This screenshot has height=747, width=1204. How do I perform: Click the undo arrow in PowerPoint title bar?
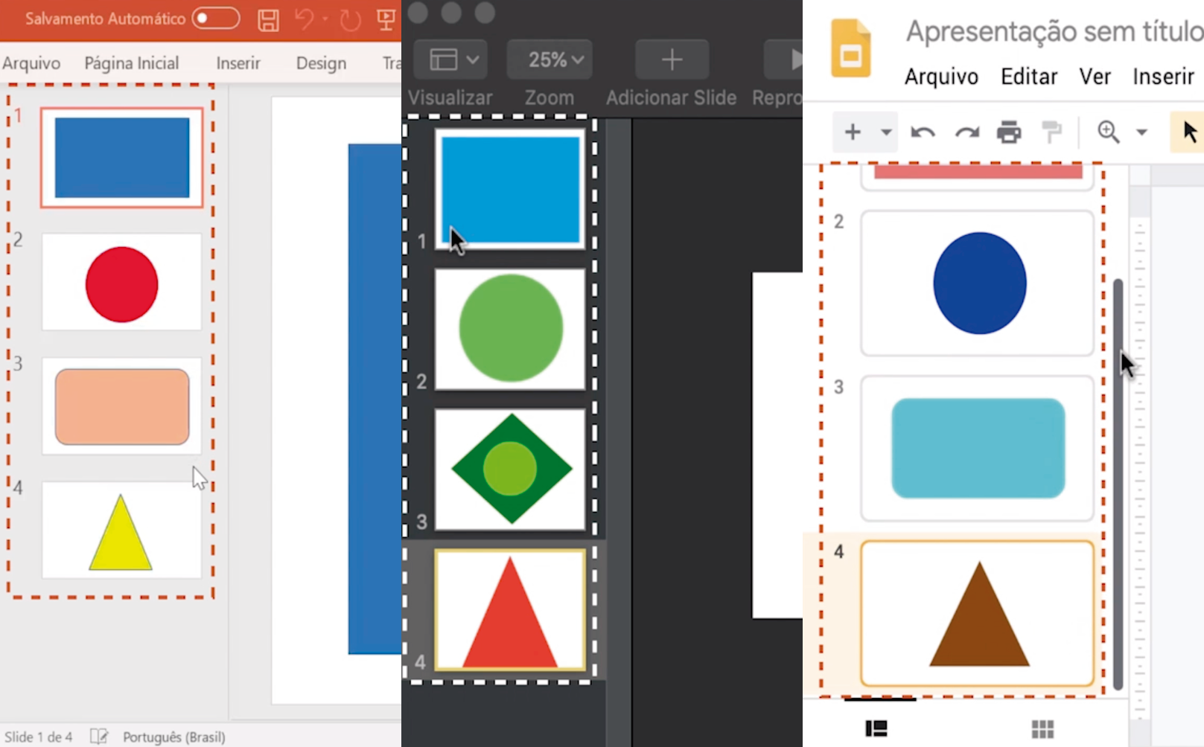tap(304, 19)
